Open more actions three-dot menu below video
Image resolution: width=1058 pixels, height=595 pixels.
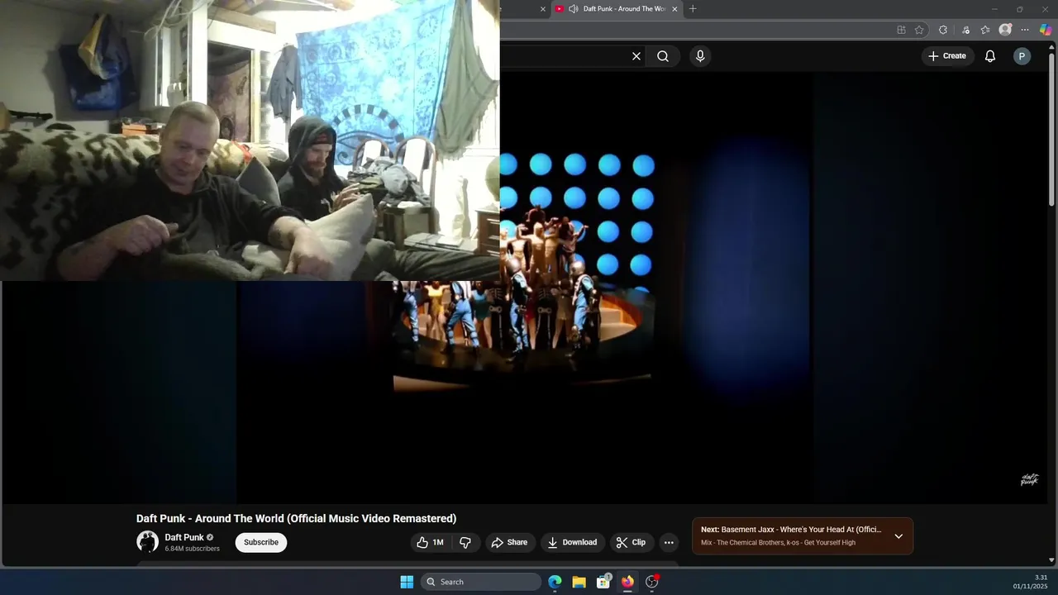tap(669, 543)
